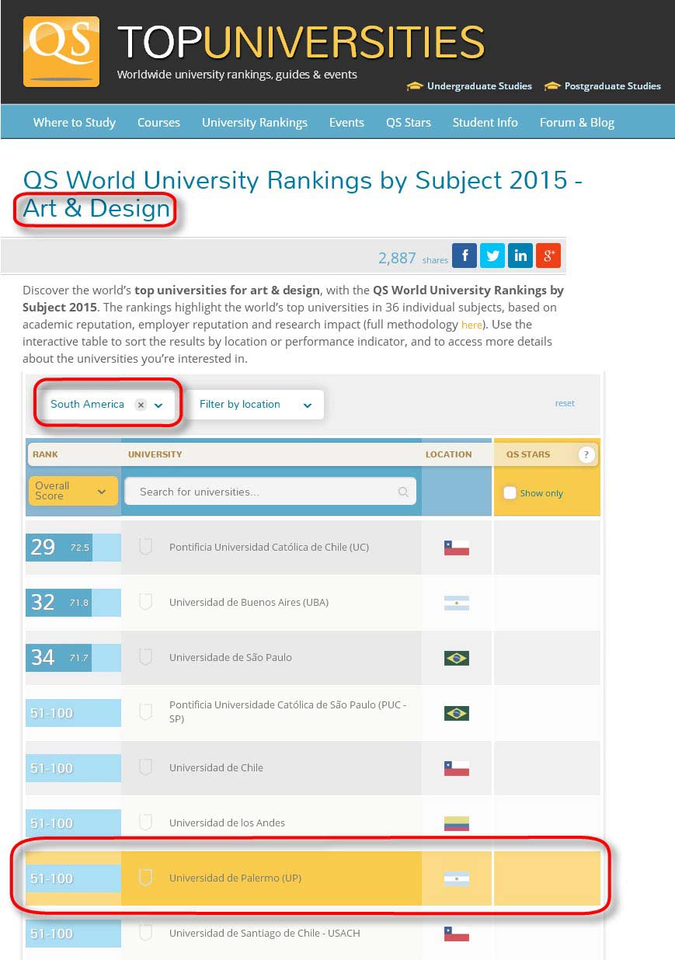Click the methodology 'here' link

coord(471,325)
